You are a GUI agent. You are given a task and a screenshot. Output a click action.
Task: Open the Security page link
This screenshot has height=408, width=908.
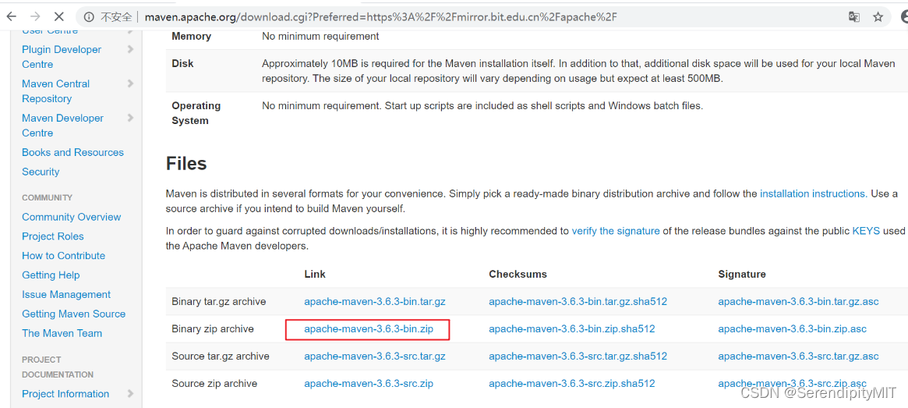tap(41, 172)
